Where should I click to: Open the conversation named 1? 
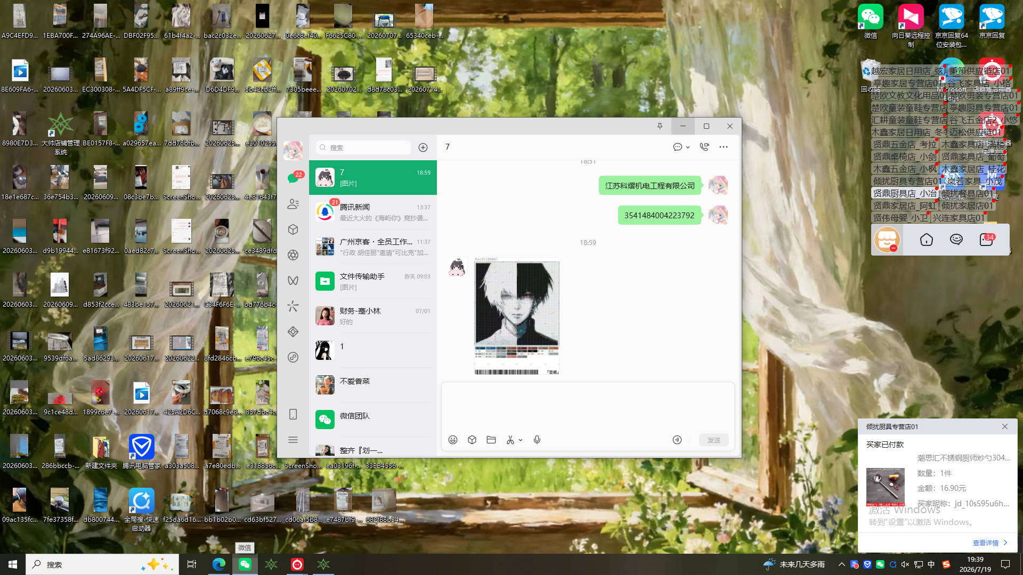373,351
